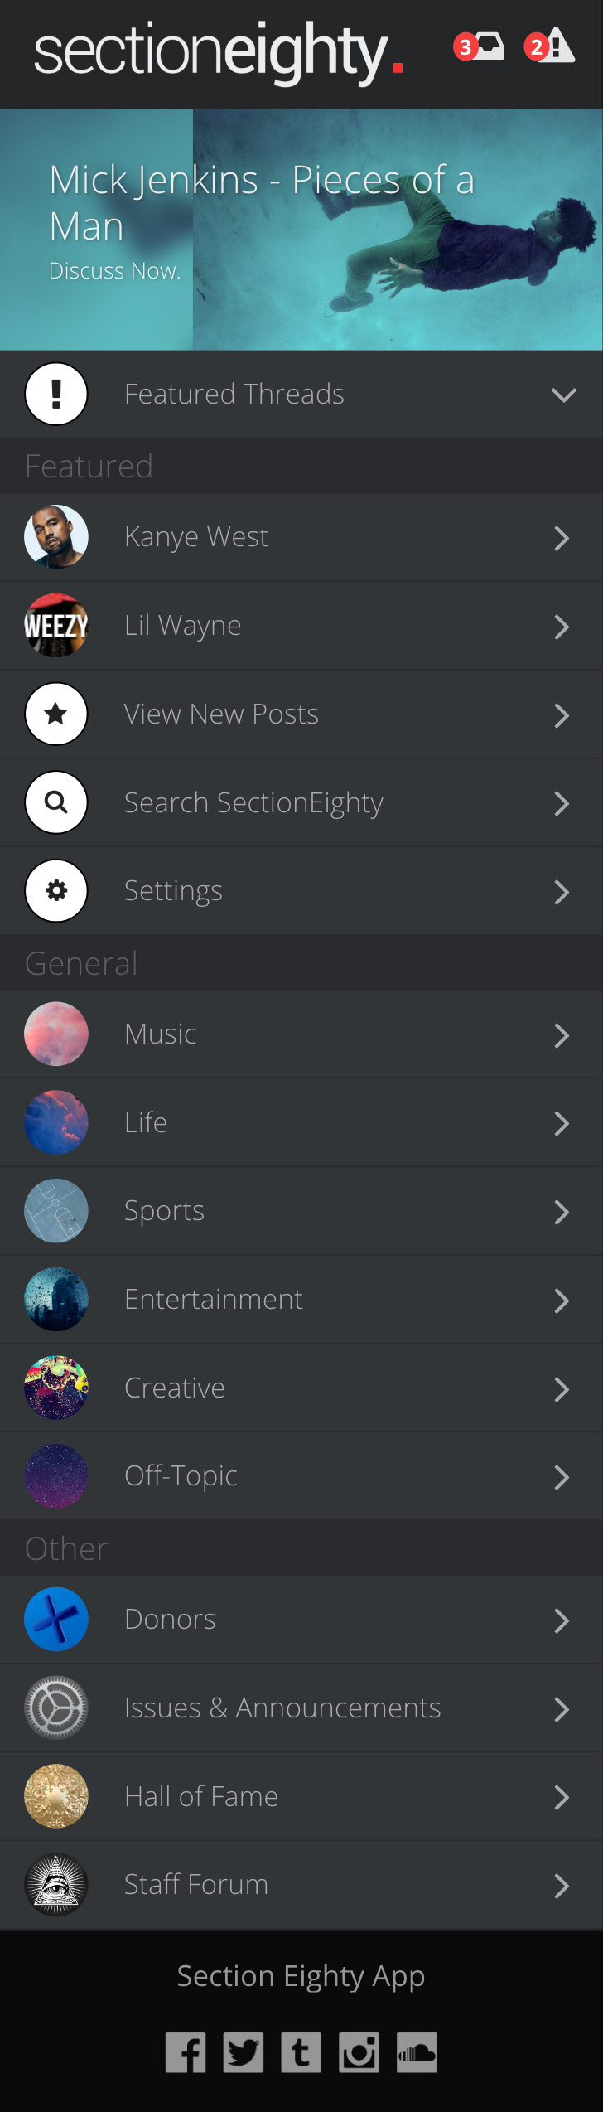
Task: Click the Lil Wayne Weezy avatar
Action: point(56,626)
